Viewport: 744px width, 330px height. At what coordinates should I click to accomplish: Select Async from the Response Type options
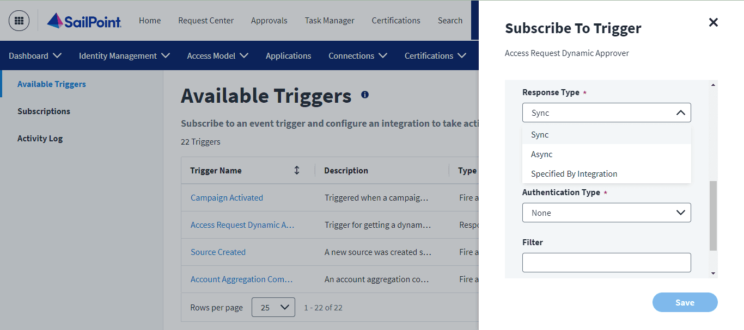[541, 154]
